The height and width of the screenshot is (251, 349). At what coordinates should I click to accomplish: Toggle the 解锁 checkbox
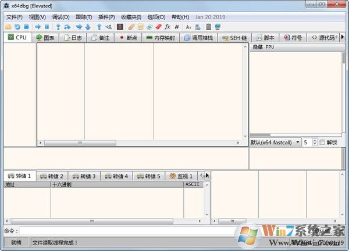(322, 142)
